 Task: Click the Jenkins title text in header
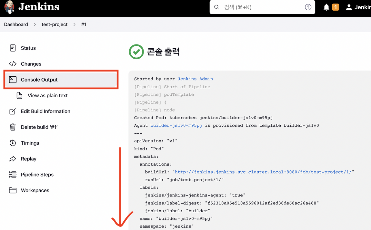[39, 7]
